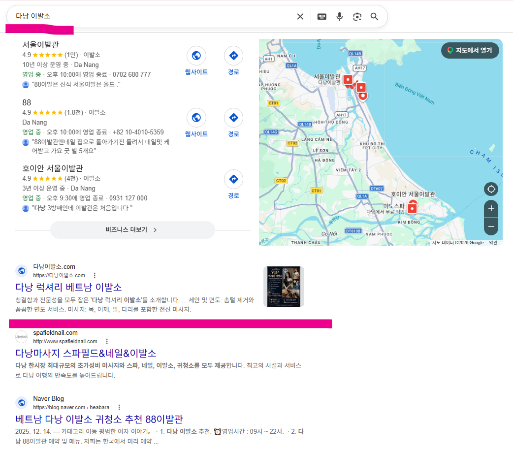This screenshot has height=453, width=513.
Task: Click the review snippet "88이발은 신식 서울이발은 올드"
Action: point(76,85)
